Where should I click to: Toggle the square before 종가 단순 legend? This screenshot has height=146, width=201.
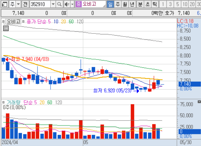(23, 21)
